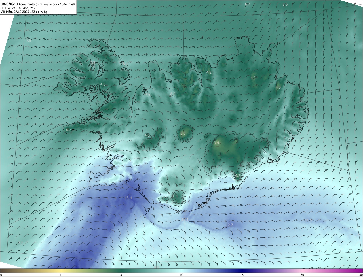This screenshot has width=363, height=277.
Task: Click the colorbar tick label 5
Action: 121,275
